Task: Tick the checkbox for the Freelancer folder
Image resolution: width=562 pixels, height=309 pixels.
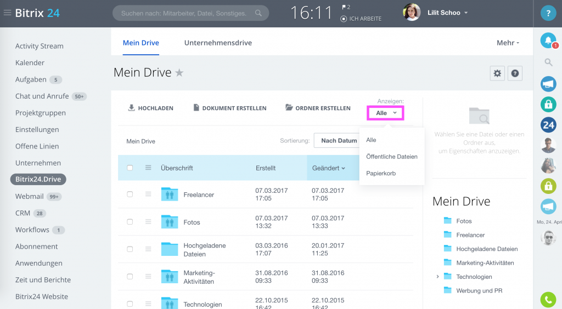Action: tap(130, 194)
